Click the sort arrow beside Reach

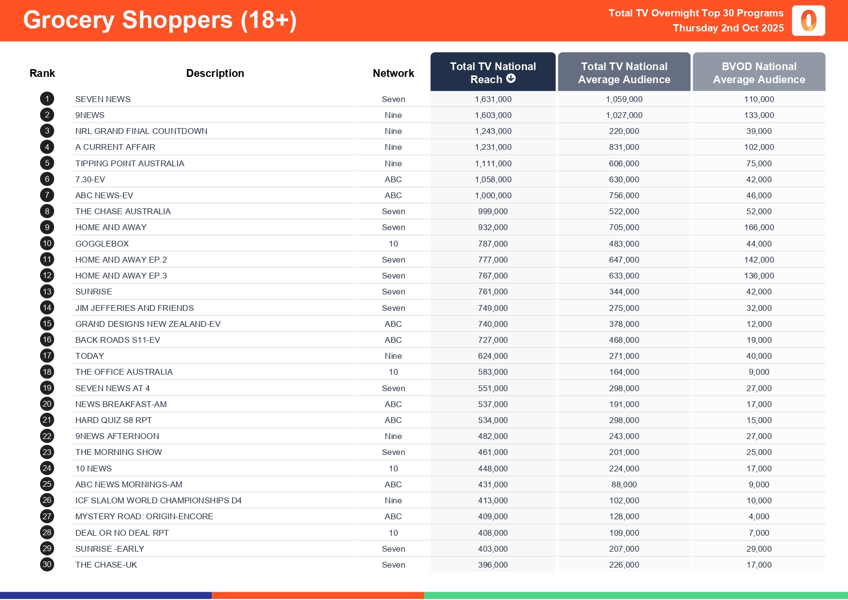[x=511, y=79]
